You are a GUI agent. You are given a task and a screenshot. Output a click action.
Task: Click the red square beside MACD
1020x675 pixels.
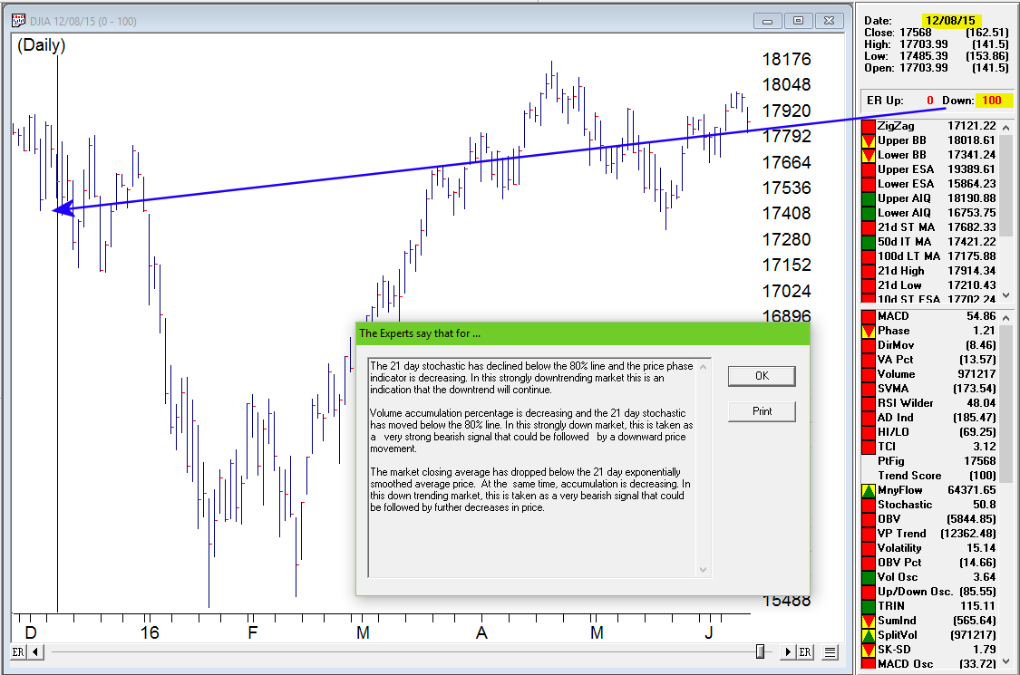[x=868, y=317]
